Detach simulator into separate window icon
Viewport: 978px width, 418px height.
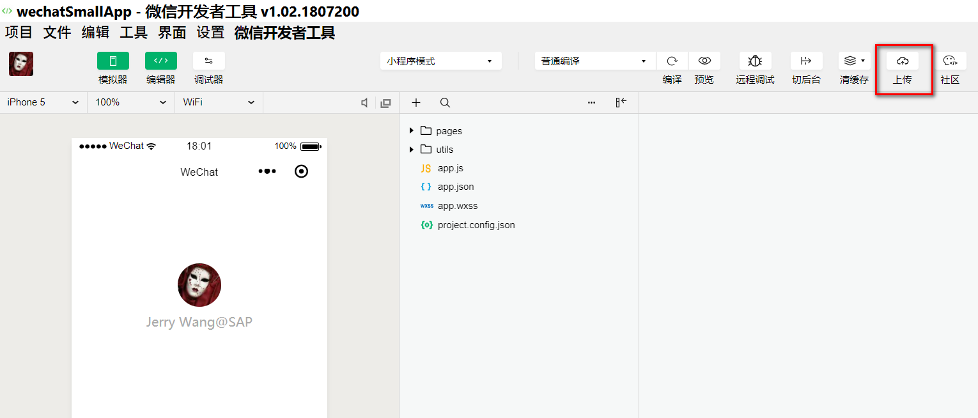[385, 103]
